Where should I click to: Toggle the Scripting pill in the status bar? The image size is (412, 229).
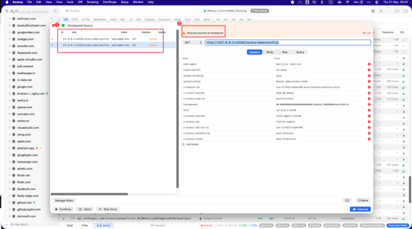click(315, 225)
